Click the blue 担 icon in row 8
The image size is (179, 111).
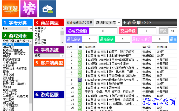pyautogui.click(x=79, y=80)
